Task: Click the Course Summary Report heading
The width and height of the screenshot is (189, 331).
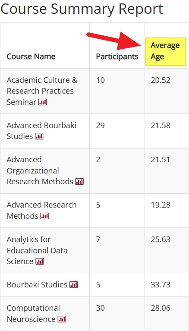Action: click(x=82, y=9)
